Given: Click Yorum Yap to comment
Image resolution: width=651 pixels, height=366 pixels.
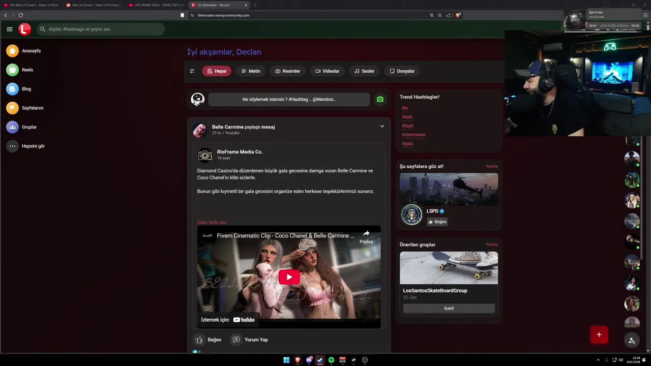Looking at the screenshot, I should [250, 340].
